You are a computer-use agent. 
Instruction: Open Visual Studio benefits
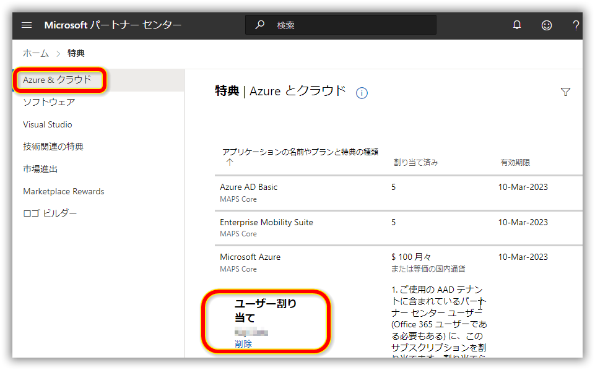[x=48, y=125]
